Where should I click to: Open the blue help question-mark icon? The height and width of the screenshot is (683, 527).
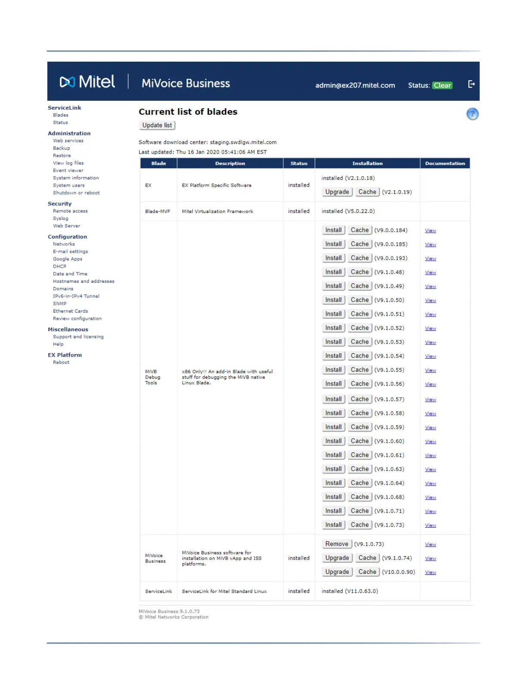pyautogui.click(x=472, y=114)
